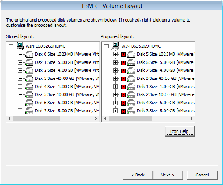Click stored layout scrollbar right arrow

pyautogui.click(x=96, y=119)
